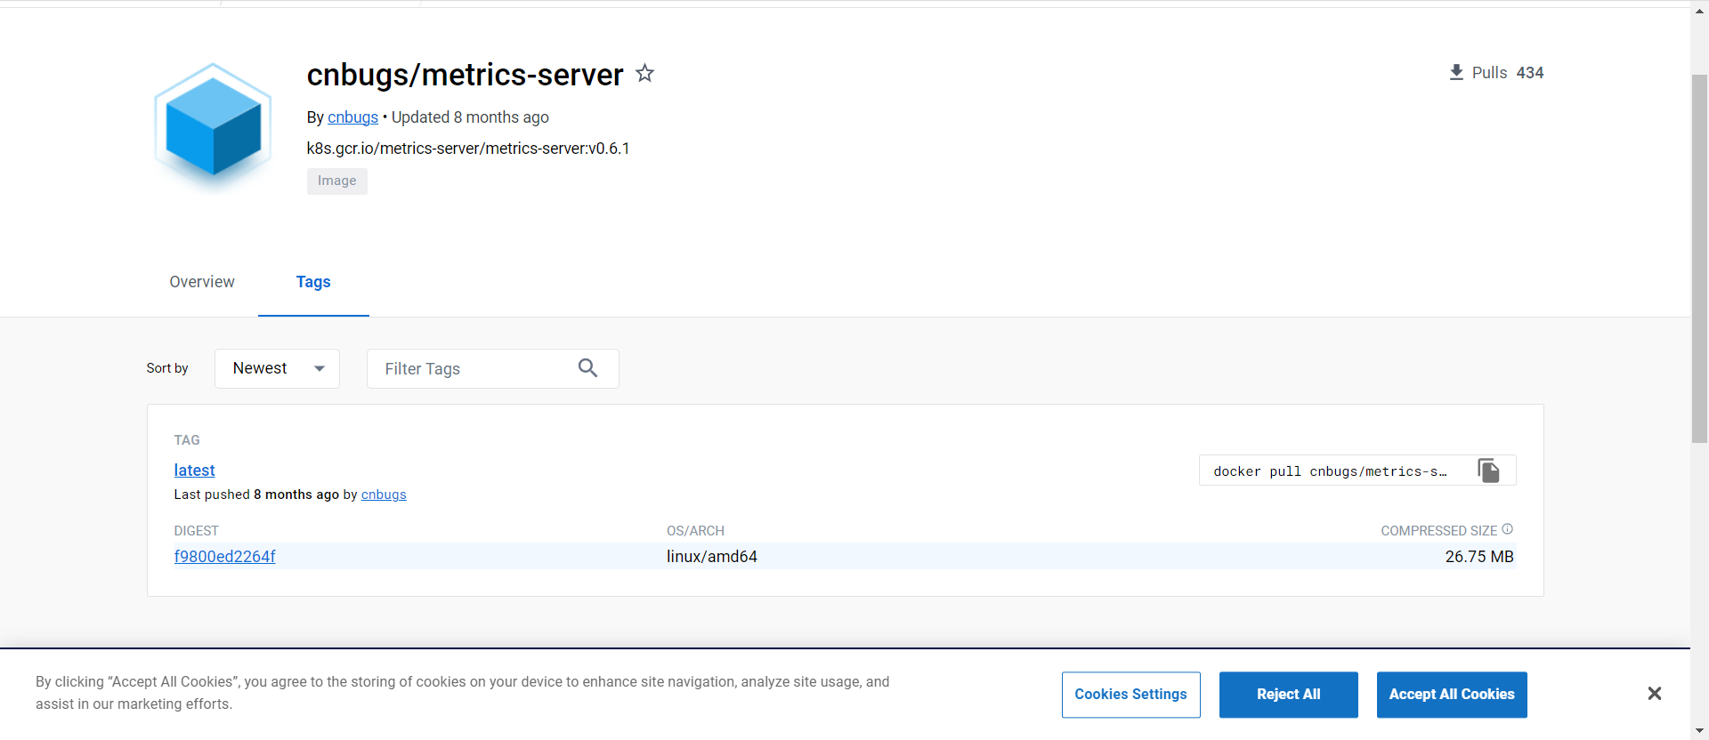Click the page vertical scrollbar thumb
This screenshot has height=740, width=1709.
[x=1699, y=258]
